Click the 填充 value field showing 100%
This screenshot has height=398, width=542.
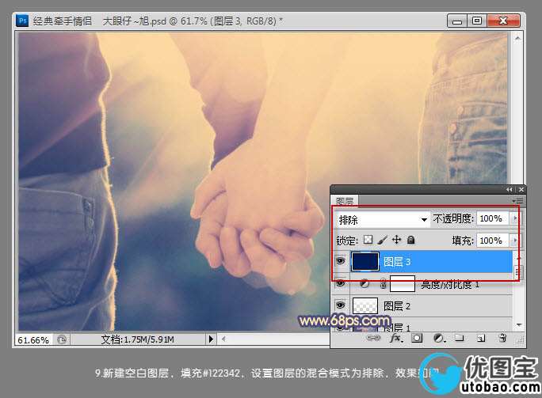click(492, 241)
